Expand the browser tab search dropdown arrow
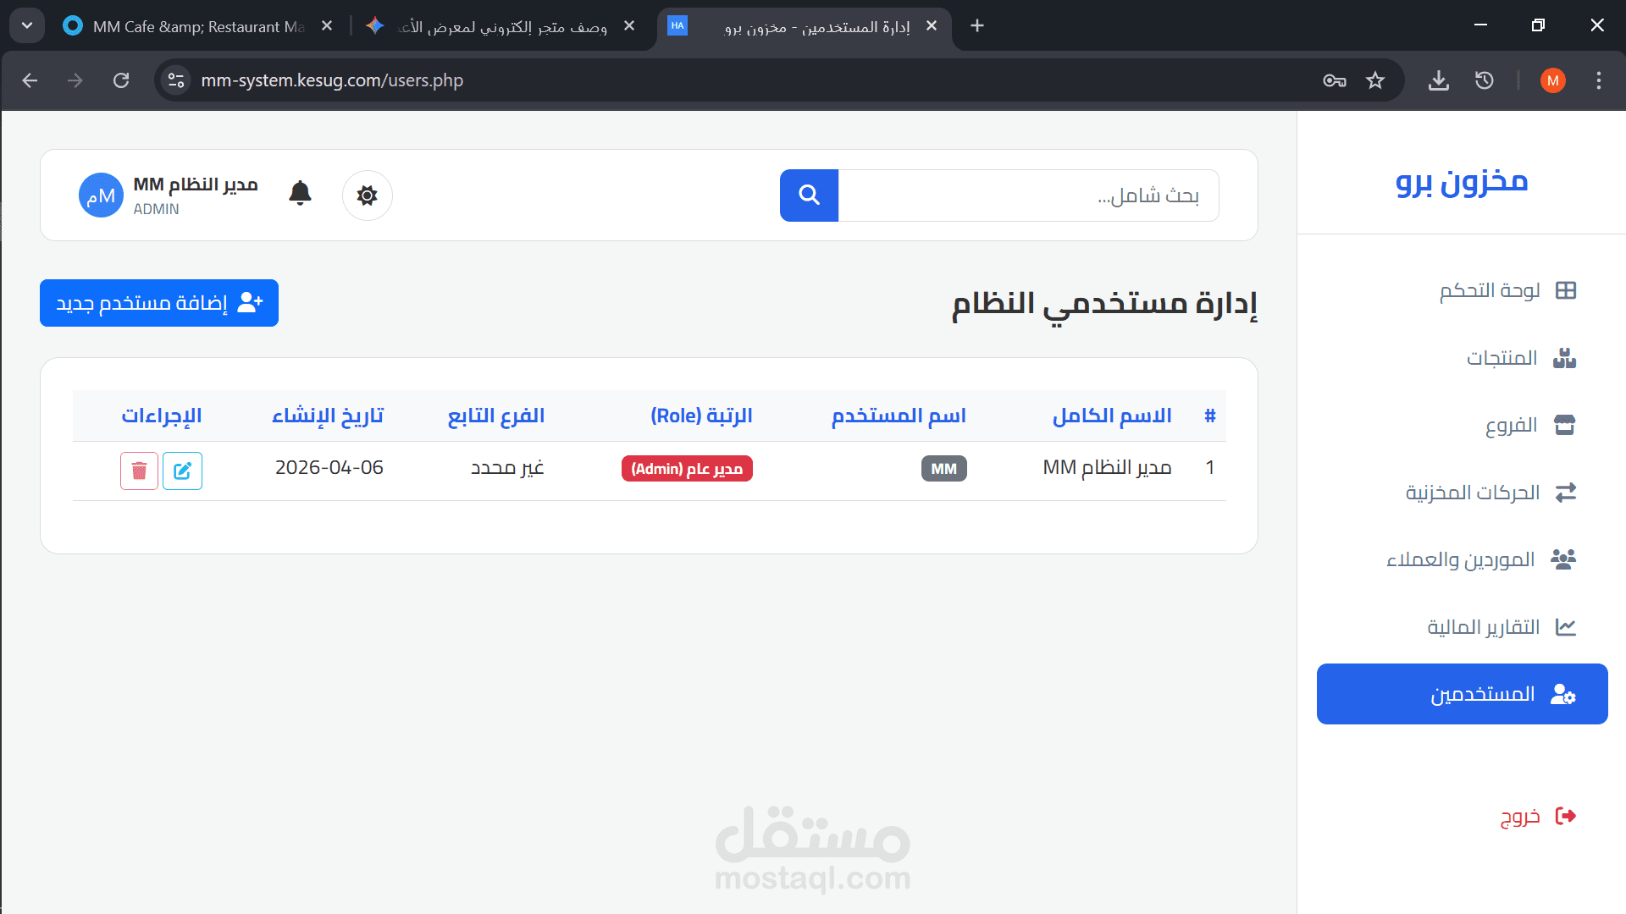The image size is (1626, 914). [27, 25]
